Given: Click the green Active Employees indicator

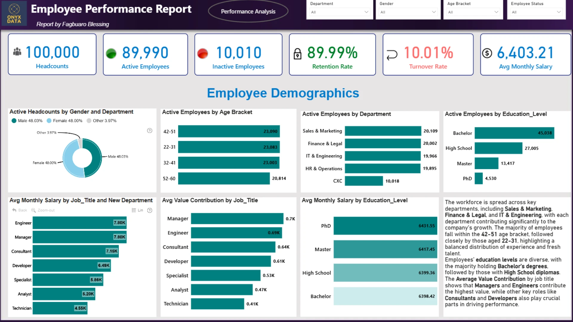Looking at the screenshot, I should (x=111, y=53).
